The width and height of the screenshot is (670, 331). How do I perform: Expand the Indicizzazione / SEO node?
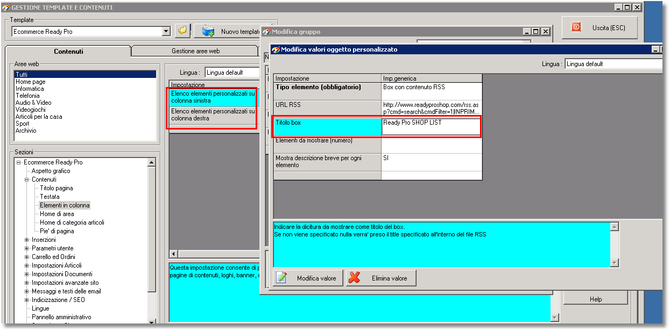[x=27, y=300]
